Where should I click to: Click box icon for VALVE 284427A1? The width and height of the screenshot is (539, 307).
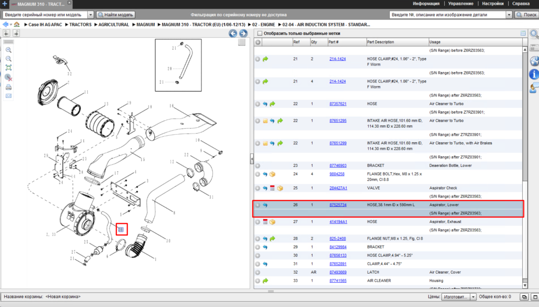click(x=280, y=188)
